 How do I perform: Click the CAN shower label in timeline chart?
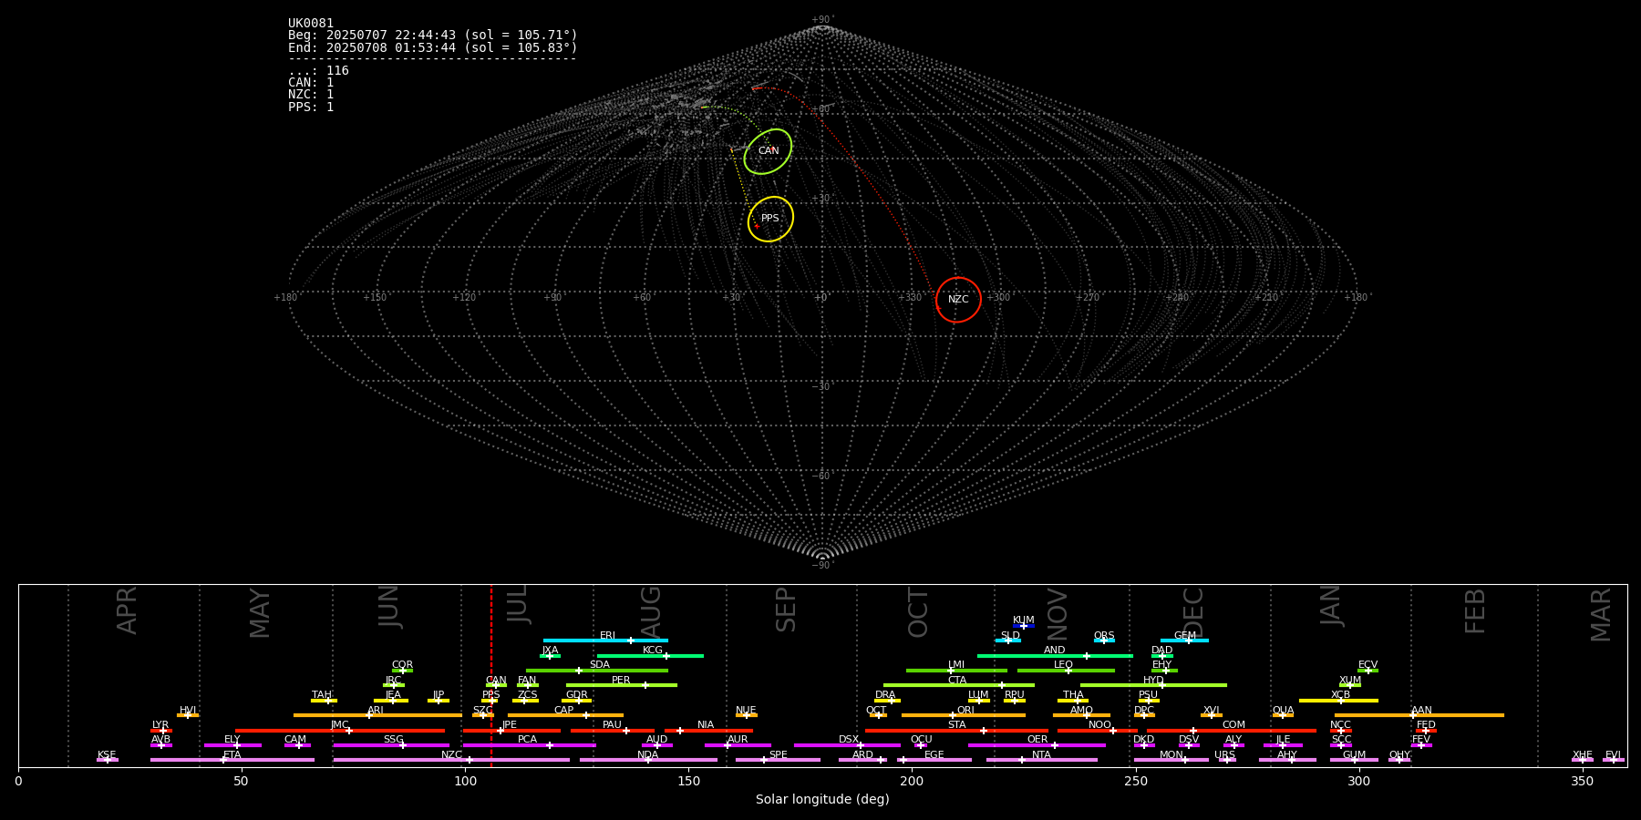[496, 681]
